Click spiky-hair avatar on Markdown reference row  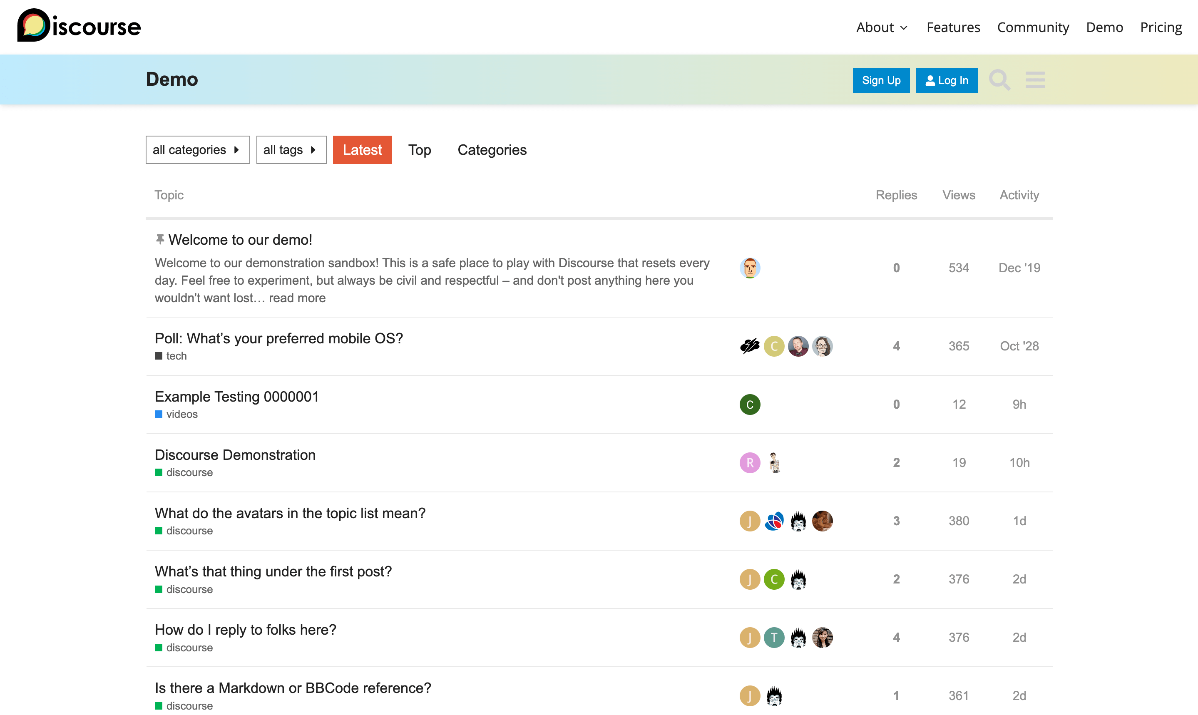click(x=774, y=696)
